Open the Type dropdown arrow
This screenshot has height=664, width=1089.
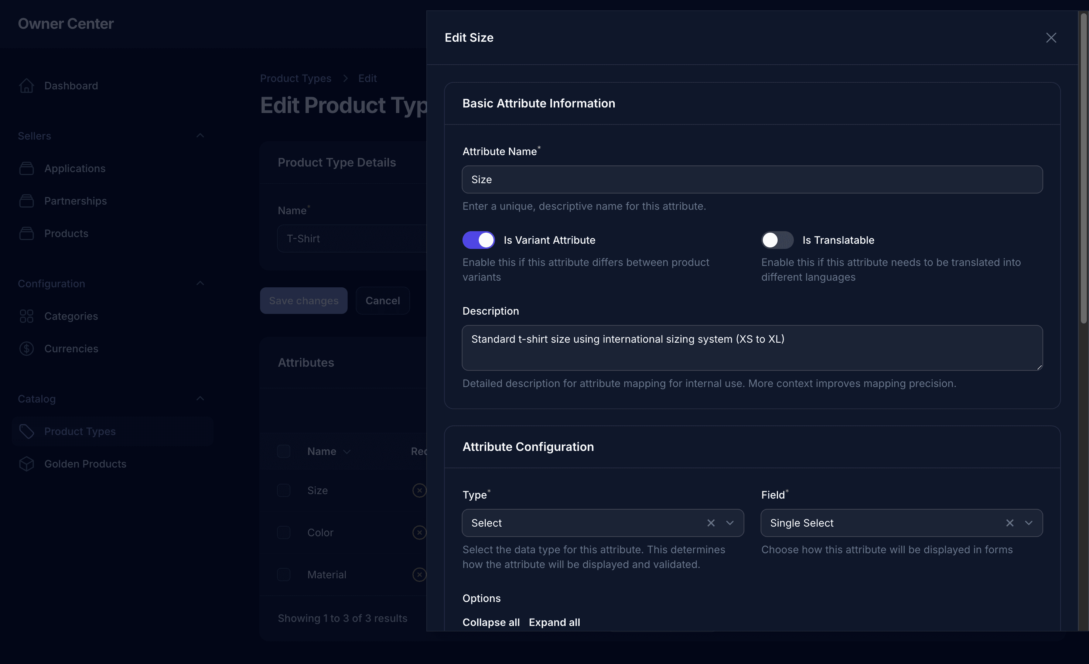pyautogui.click(x=730, y=523)
